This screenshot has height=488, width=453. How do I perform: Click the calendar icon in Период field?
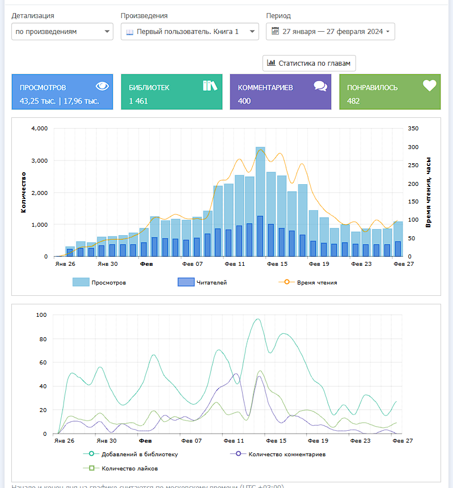(x=276, y=32)
